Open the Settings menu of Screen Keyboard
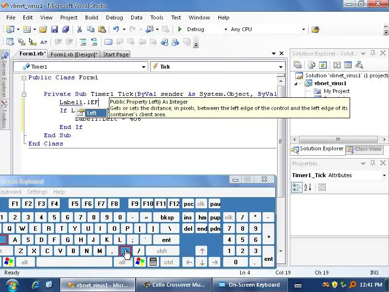The width and height of the screenshot is (389, 292). pos(37,192)
